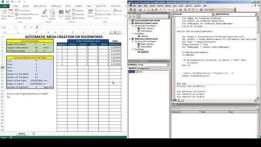Click the code window vertical scrollbar

coord(258,58)
